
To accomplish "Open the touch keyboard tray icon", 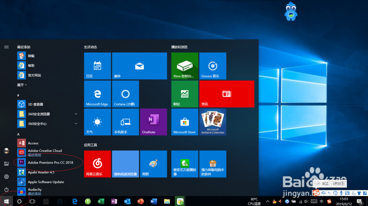I will pos(314,201).
